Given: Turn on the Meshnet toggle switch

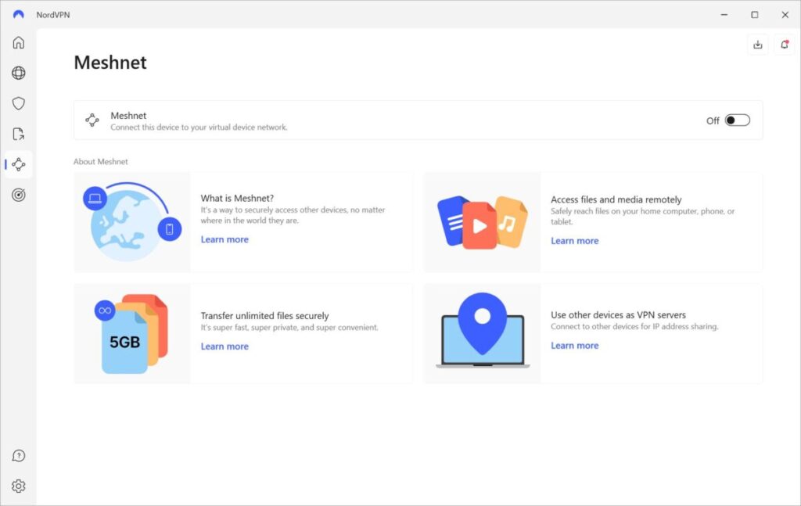Looking at the screenshot, I should [x=738, y=120].
